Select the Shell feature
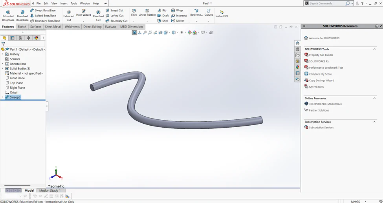Viewport: 383px width, 203px height. 163,21
